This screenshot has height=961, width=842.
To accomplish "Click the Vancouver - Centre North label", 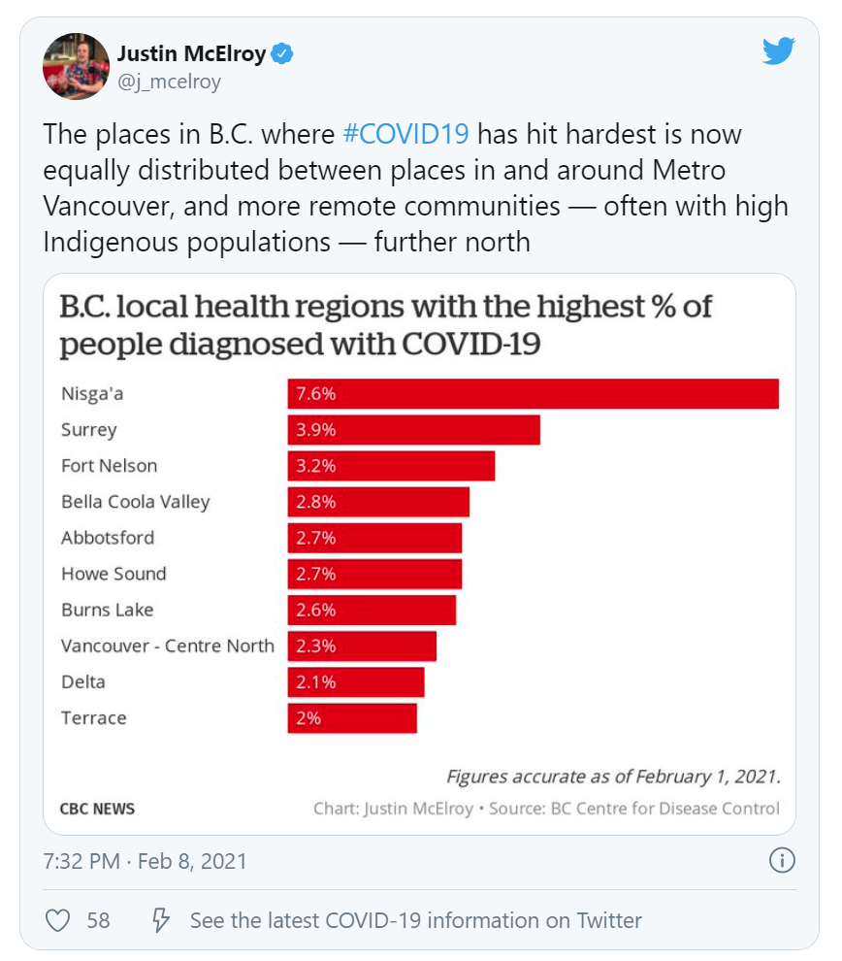I will tap(168, 646).
